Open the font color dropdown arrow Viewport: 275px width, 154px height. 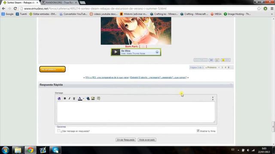(83, 98)
